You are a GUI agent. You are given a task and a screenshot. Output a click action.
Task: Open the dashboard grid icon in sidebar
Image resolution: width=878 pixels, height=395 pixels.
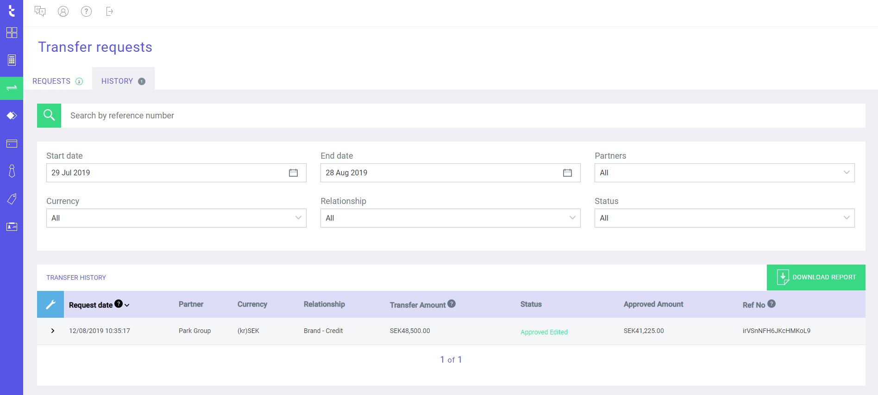tap(12, 33)
